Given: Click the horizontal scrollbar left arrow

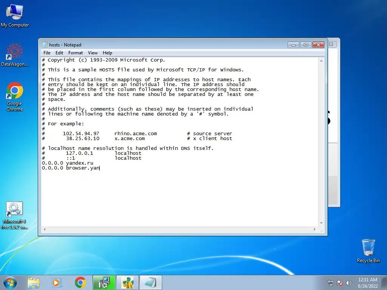Looking at the screenshot, I should [x=45, y=229].
